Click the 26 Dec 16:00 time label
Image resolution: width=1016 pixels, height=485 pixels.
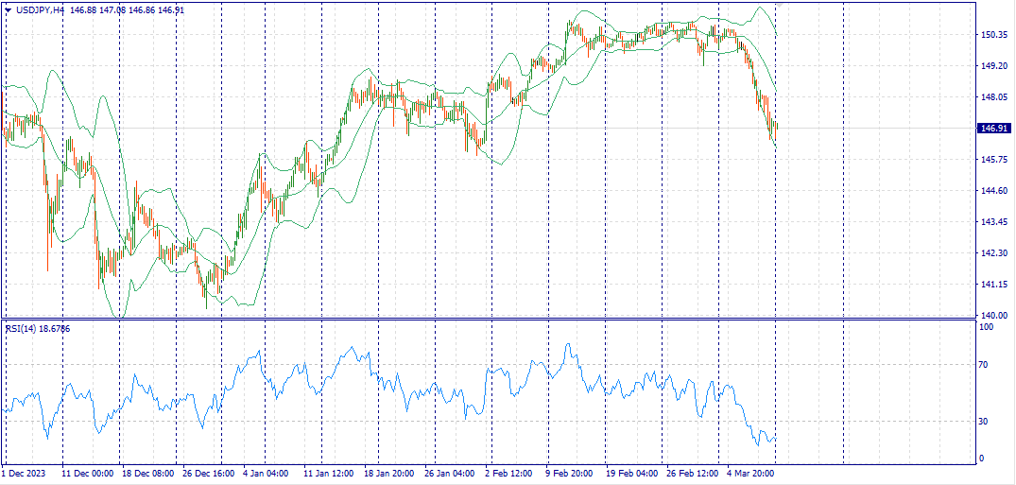point(209,473)
